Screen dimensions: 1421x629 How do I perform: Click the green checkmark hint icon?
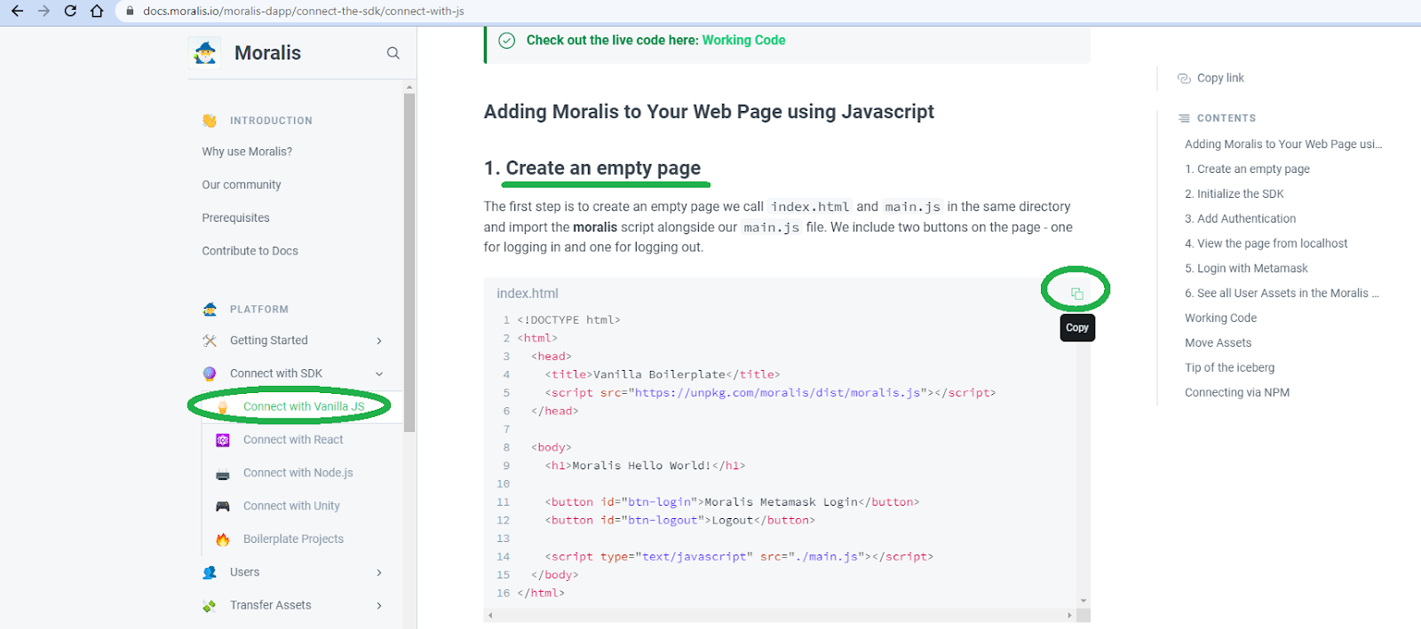click(x=507, y=41)
